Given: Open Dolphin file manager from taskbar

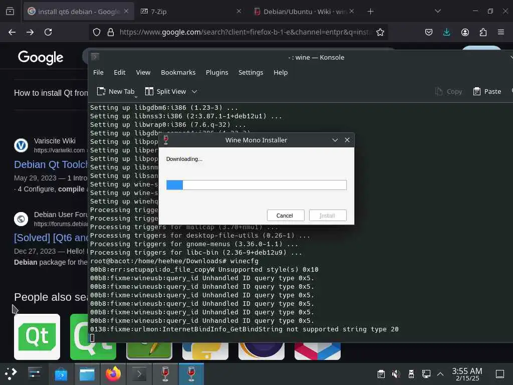Looking at the screenshot, I should click(87, 374).
